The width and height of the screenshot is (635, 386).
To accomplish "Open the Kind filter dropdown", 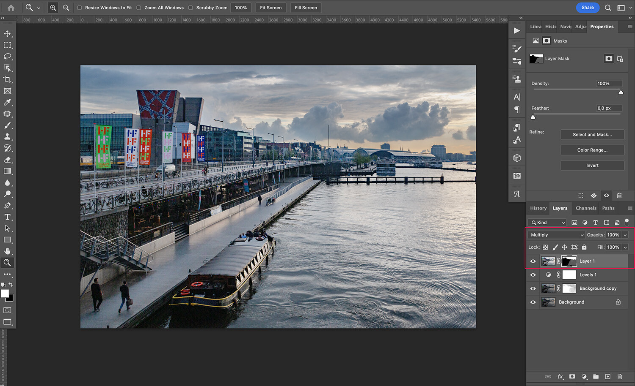I will (x=547, y=223).
